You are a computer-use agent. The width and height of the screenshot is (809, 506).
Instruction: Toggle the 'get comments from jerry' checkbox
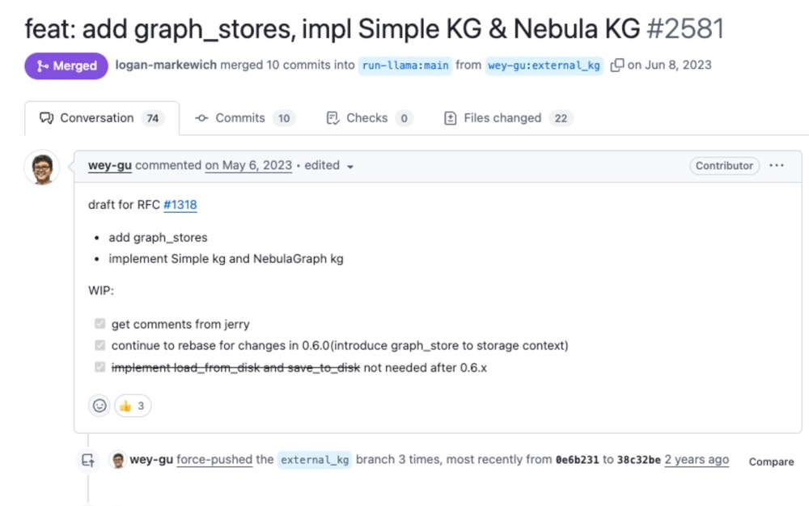coord(100,324)
